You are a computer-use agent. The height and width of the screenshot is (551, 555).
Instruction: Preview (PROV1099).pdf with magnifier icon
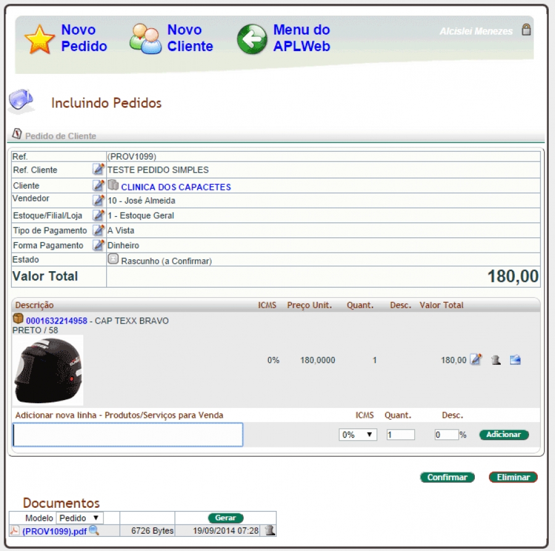[x=94, y=530]
